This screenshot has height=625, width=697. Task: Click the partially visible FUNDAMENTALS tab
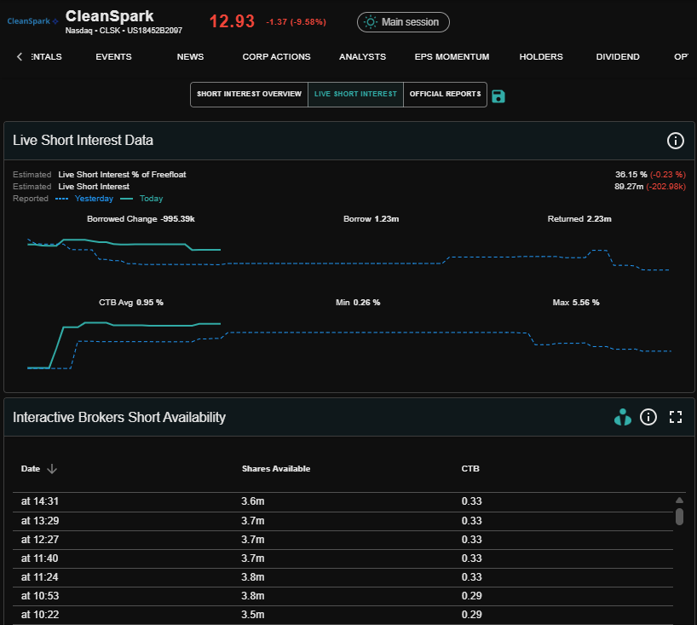(46, 57)
